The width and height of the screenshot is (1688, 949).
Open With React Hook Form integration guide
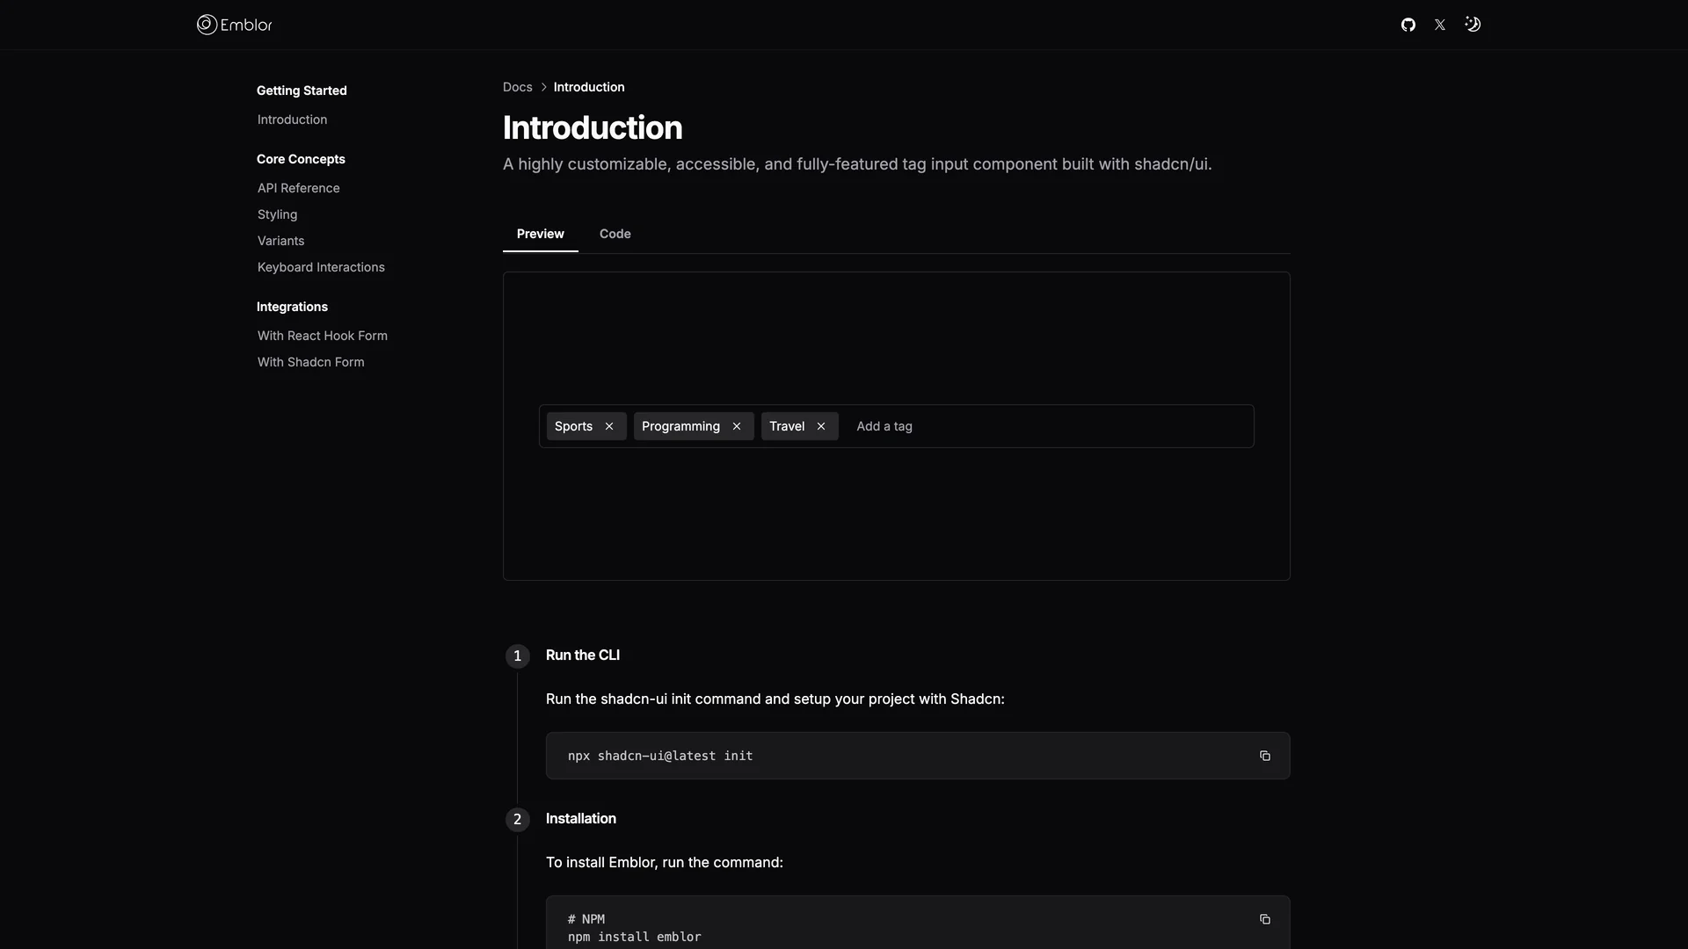322,335
